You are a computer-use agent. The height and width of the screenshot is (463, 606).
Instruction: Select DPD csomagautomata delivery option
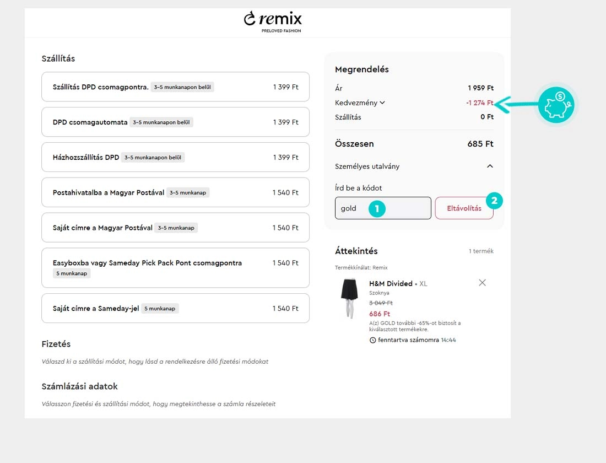[x=175, y=122]
